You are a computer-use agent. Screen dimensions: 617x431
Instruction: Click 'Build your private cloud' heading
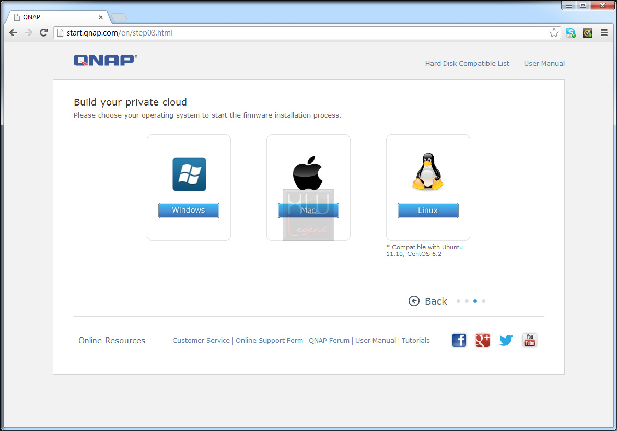point(130,102)
